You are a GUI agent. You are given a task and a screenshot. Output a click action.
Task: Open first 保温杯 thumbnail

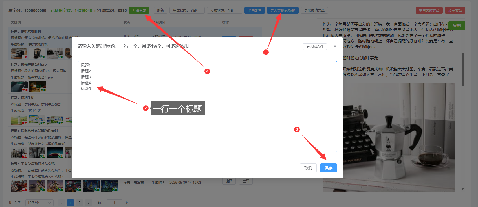click(x=19, y=153)
